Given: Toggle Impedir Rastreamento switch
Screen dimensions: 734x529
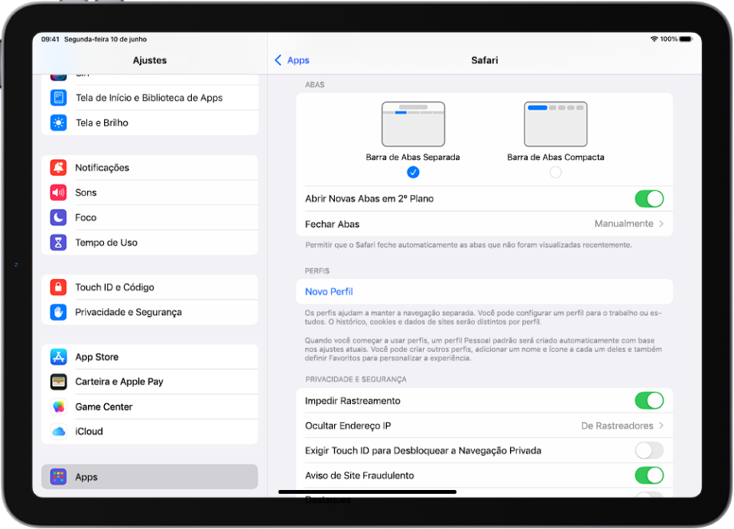Looking at the screenshot, I should pos(649,401).
